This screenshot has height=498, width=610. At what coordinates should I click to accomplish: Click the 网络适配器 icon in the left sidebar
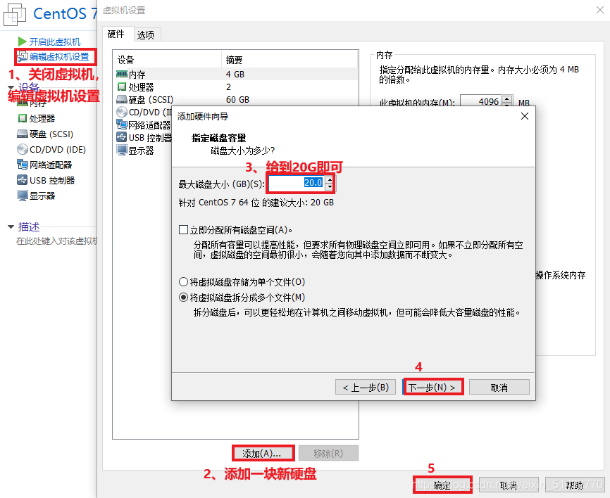[23, 165]
